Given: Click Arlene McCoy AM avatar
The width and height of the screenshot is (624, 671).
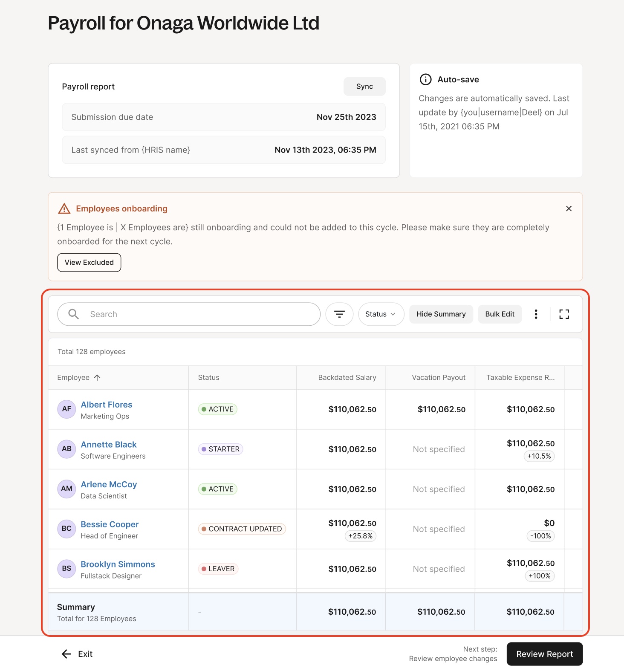Looking at the screenshot, I should click(x=66, y=489).
